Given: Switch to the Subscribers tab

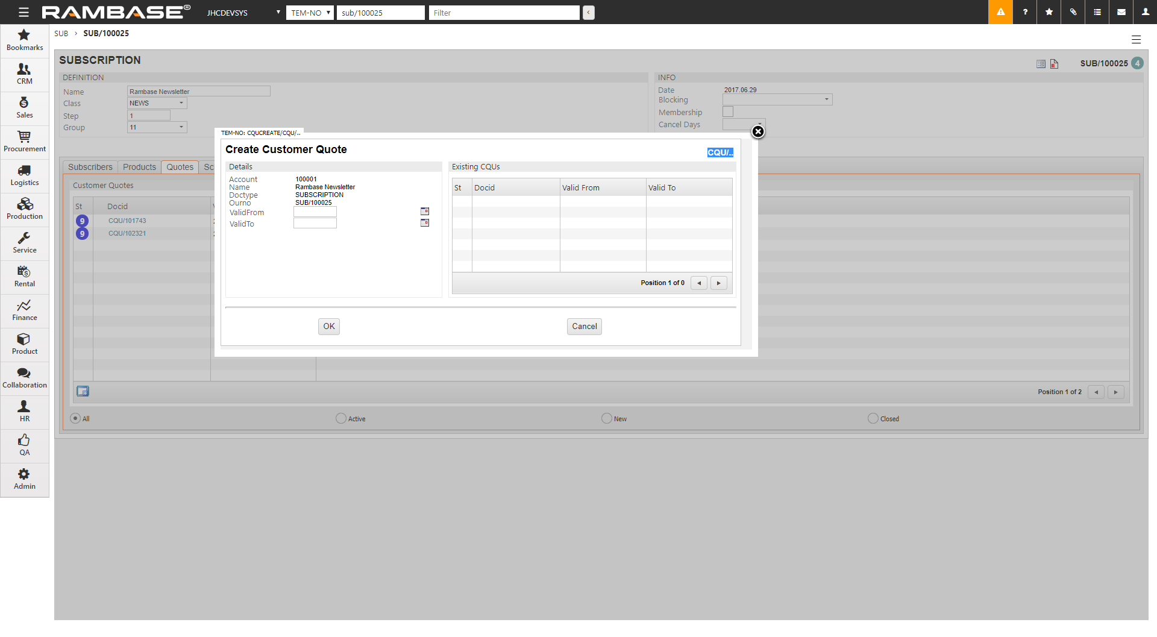Looking at the screenshot, I should tap(90, 167).
